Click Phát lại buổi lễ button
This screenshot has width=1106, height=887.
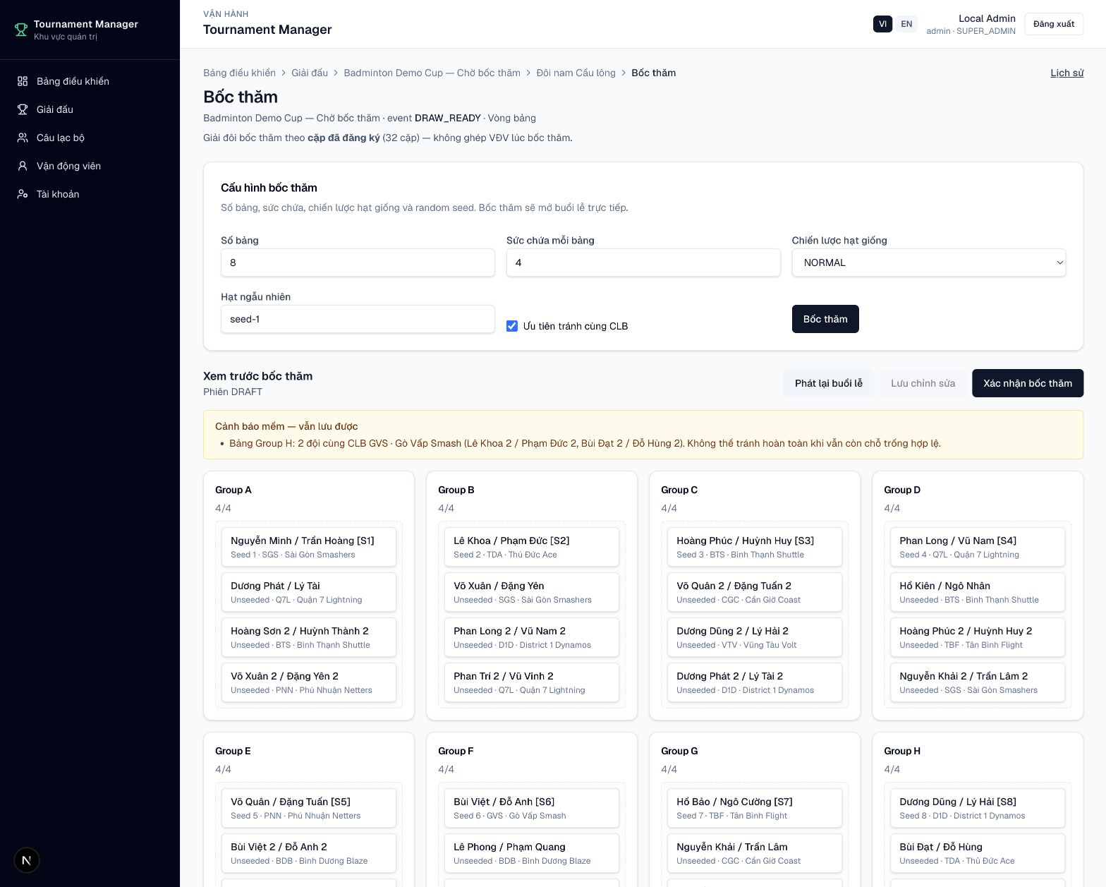click(x=829, y=383)
